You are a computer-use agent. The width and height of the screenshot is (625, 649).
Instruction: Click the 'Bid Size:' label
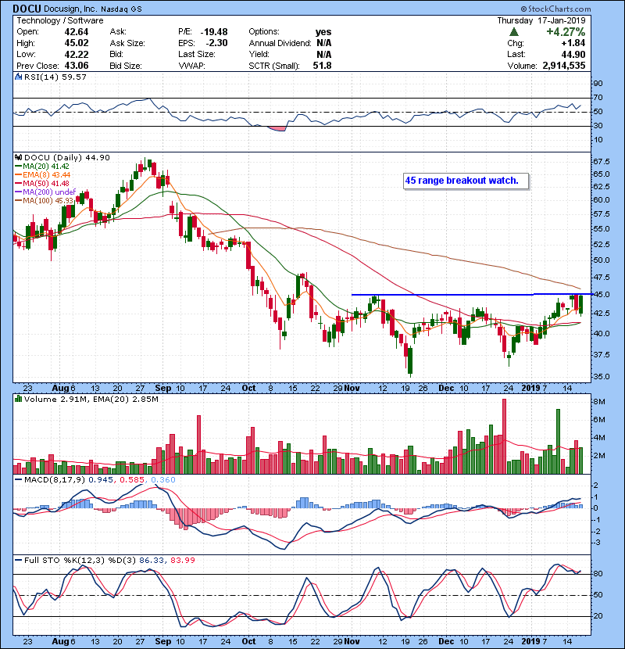pos(126,66)
